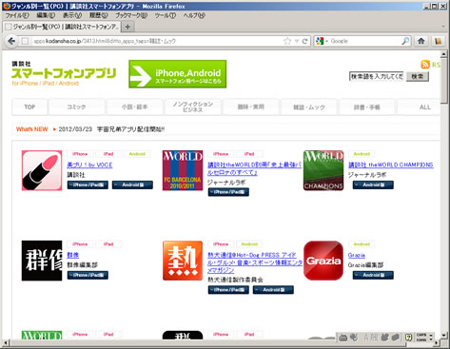Open the 美プリ！by VOCE link
This screenshot has height=349, width=450.
click(89, 165)
